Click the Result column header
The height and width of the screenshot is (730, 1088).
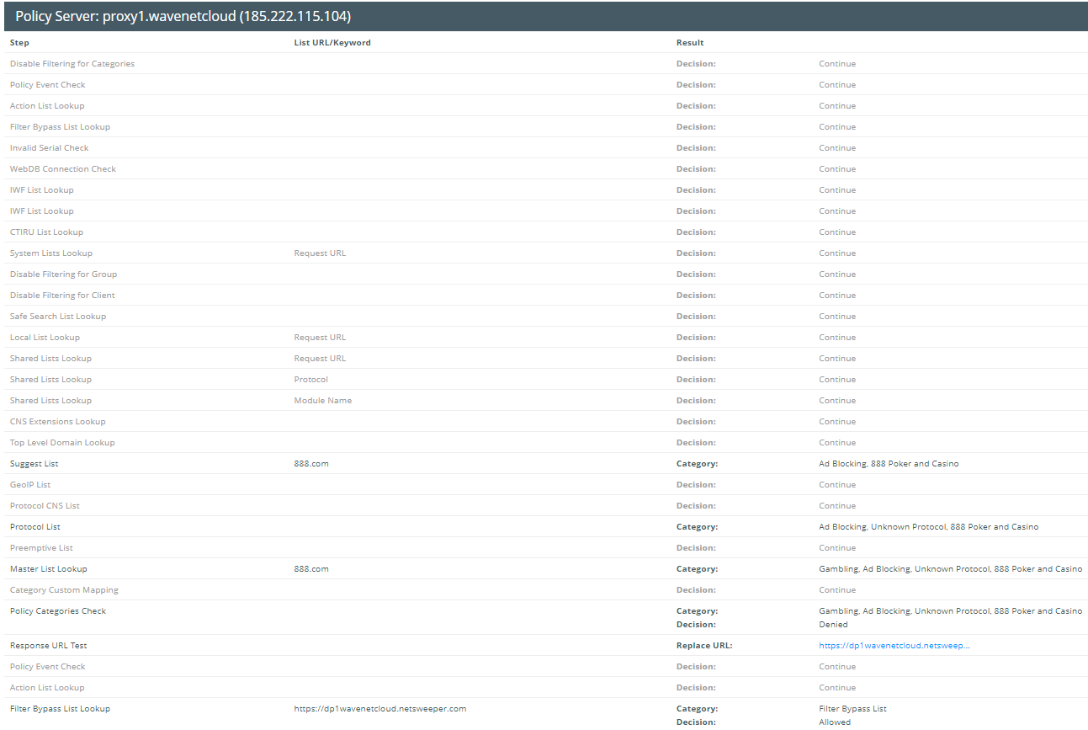point(690,43)
